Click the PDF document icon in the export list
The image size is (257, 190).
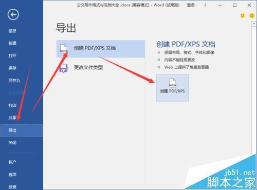[64, 49]
